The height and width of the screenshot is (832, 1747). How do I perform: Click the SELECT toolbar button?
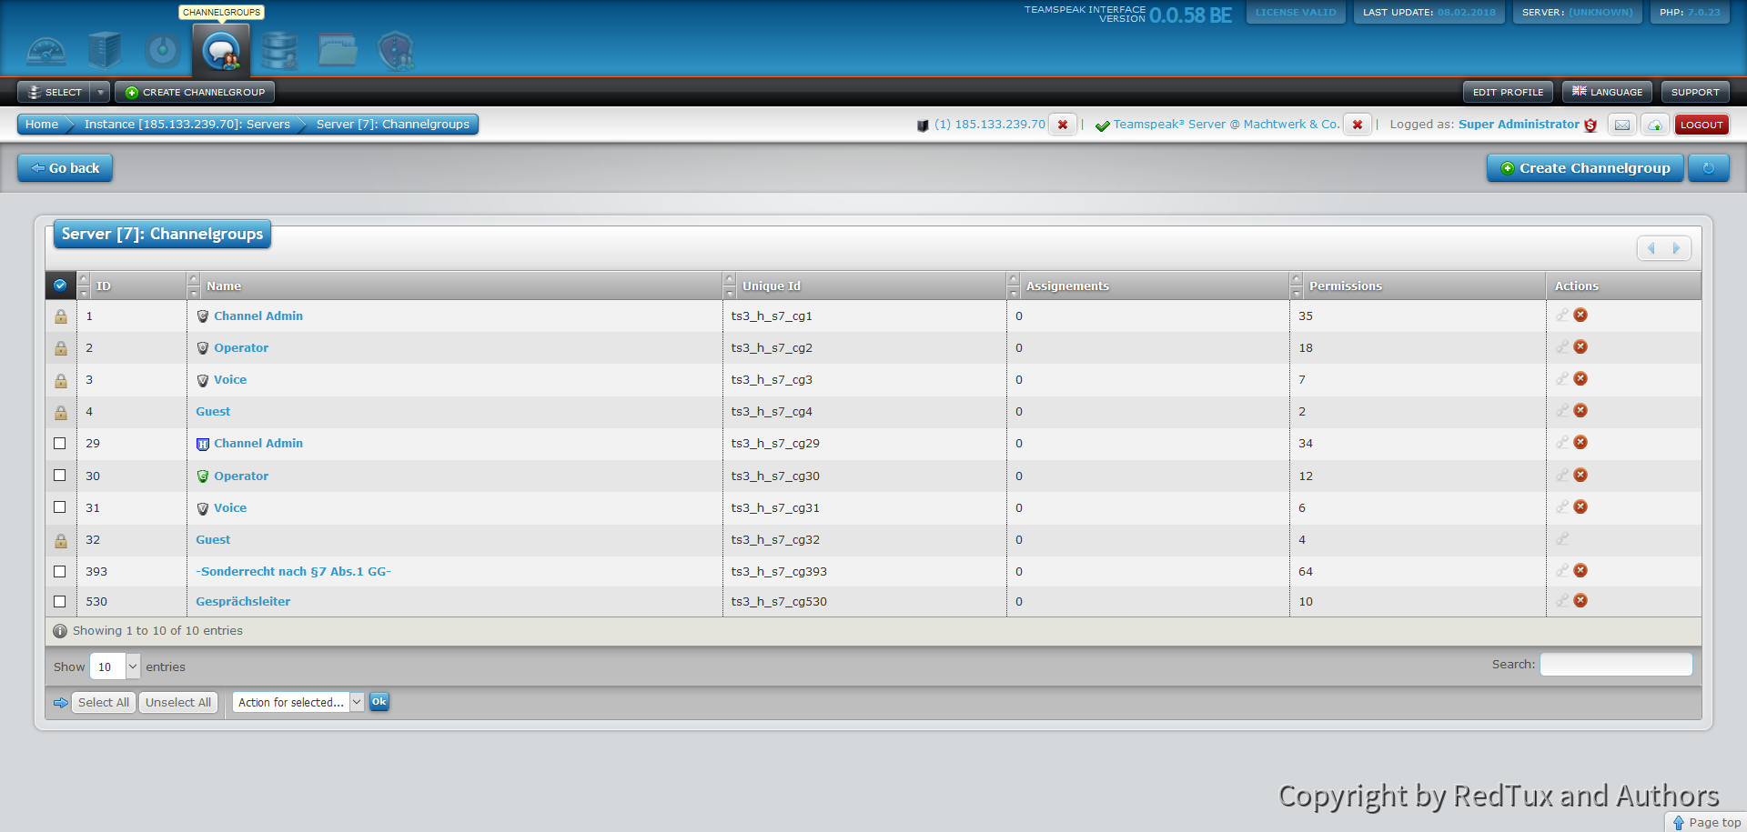(x=55, y=92)
